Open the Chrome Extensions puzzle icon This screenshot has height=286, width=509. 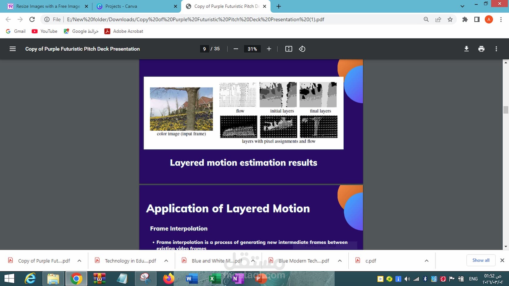point(465,19)
